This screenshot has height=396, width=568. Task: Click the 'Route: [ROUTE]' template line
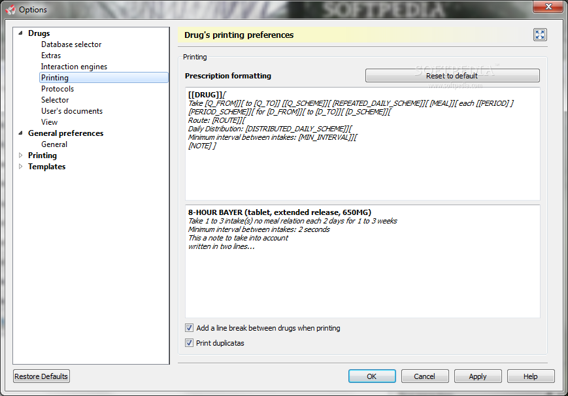click(x=216, y=120)
